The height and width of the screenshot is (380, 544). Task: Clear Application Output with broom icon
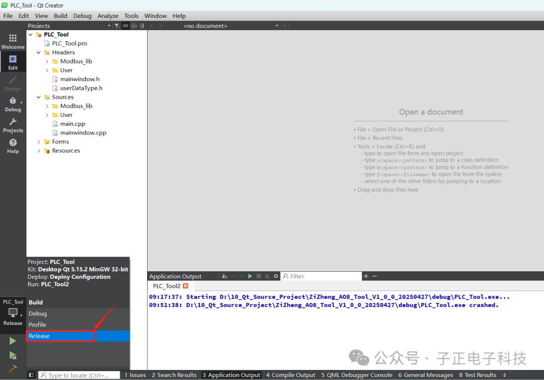click(x=225, y=276)
